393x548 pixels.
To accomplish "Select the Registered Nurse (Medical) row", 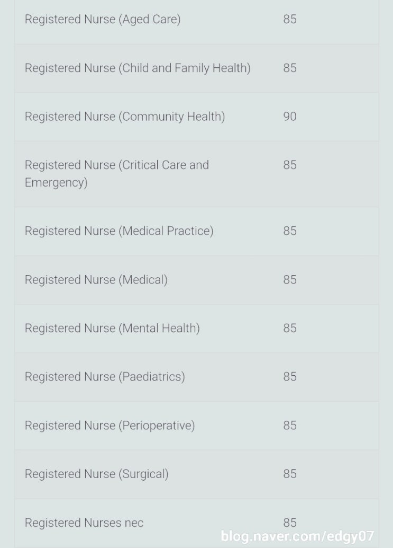I will (x=96, y=280).
